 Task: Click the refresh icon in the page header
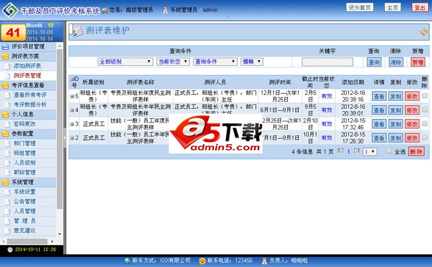pos(424,32)
